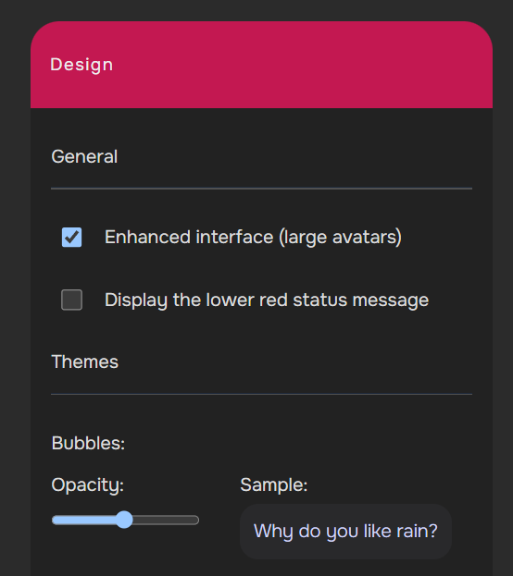Click the Design header title
Image resolution: width=513 pixels, height=576 pixels.
point(81,65)
